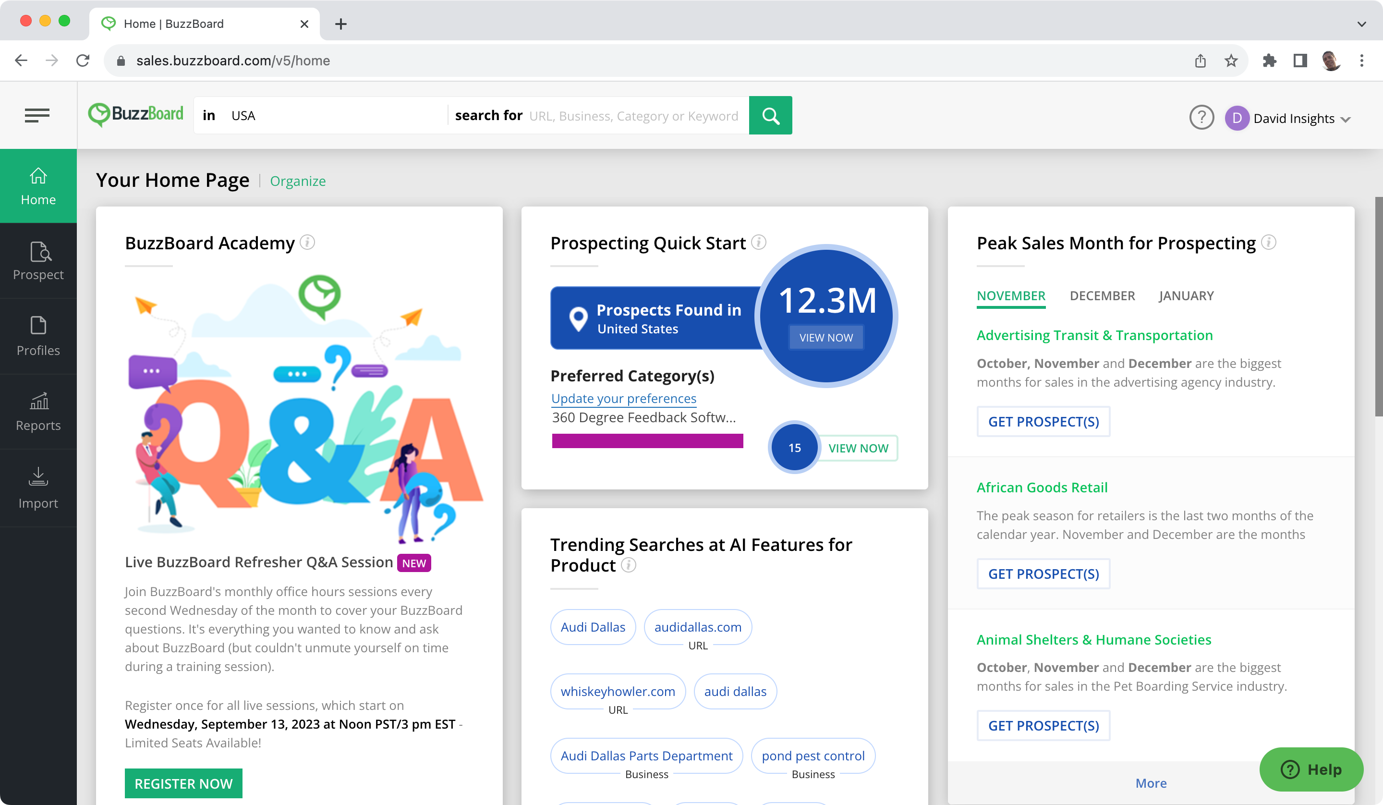Click the browser address bar URL
Screen dimensions: 1383x805
(x=233, y=61)
